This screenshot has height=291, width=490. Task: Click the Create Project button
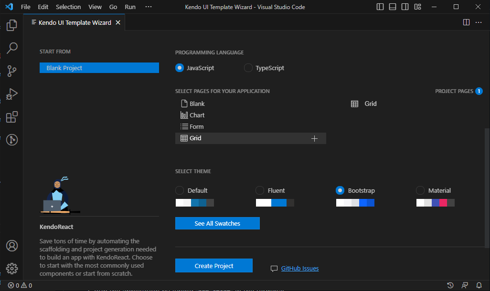coord(213,265)
